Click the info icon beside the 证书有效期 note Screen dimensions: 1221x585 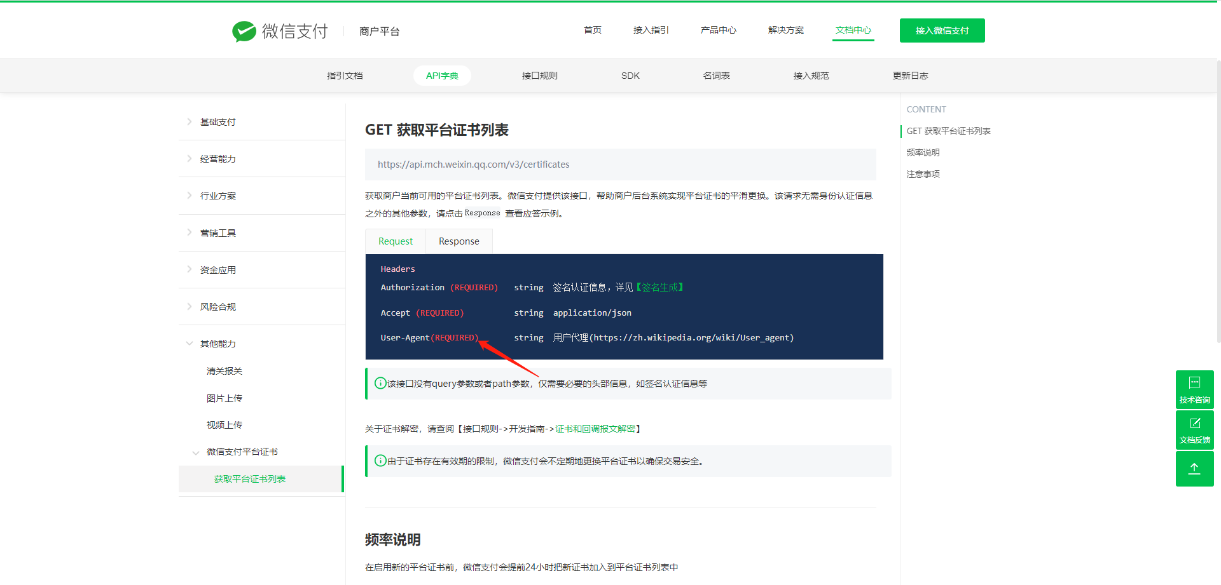pyautogui.click(x=380, y=461)
